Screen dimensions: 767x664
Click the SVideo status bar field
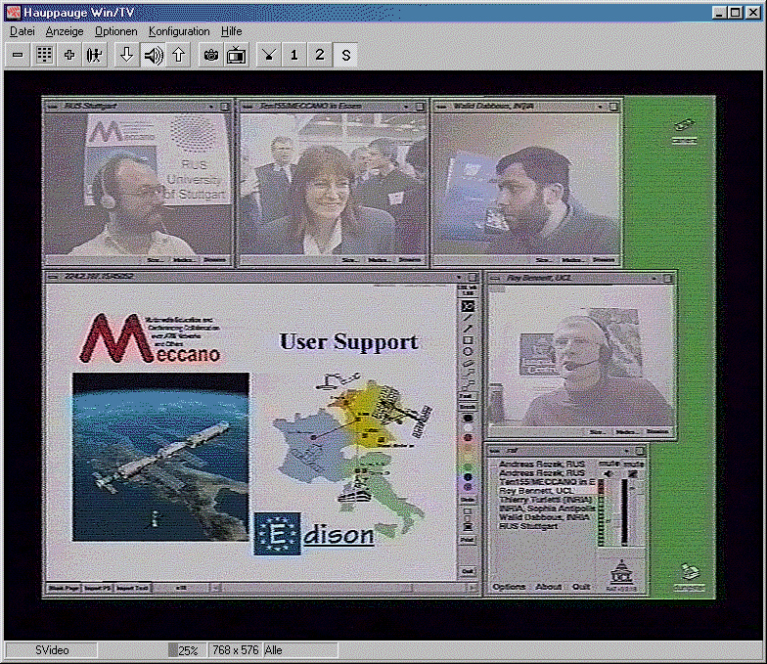(x=51, y=650)
